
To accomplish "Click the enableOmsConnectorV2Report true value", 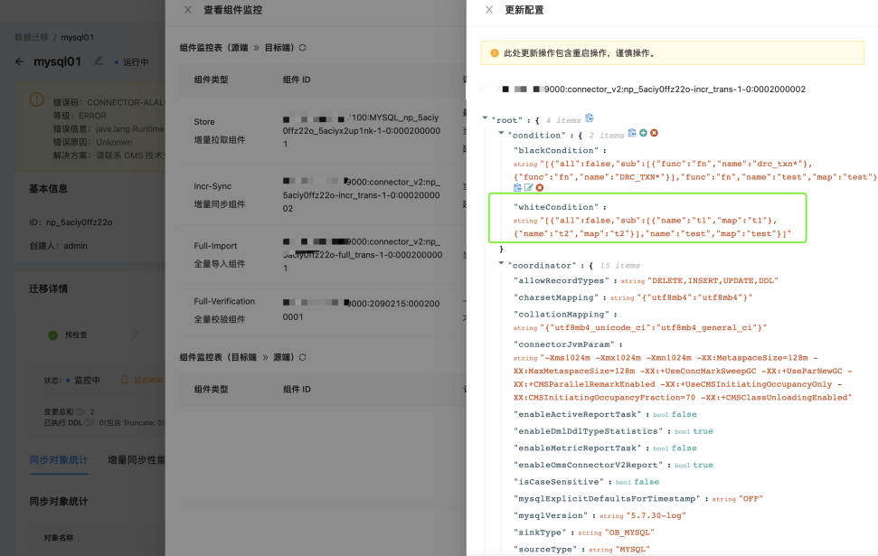I will (703, 465).
